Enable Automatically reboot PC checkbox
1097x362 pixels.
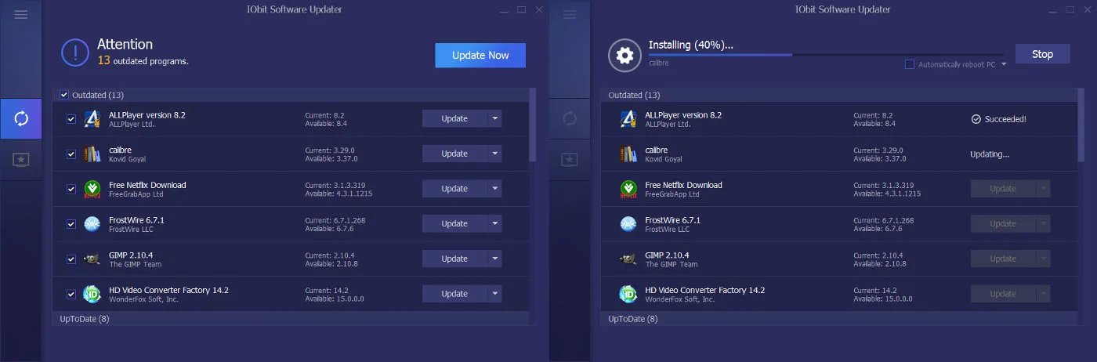910,64
